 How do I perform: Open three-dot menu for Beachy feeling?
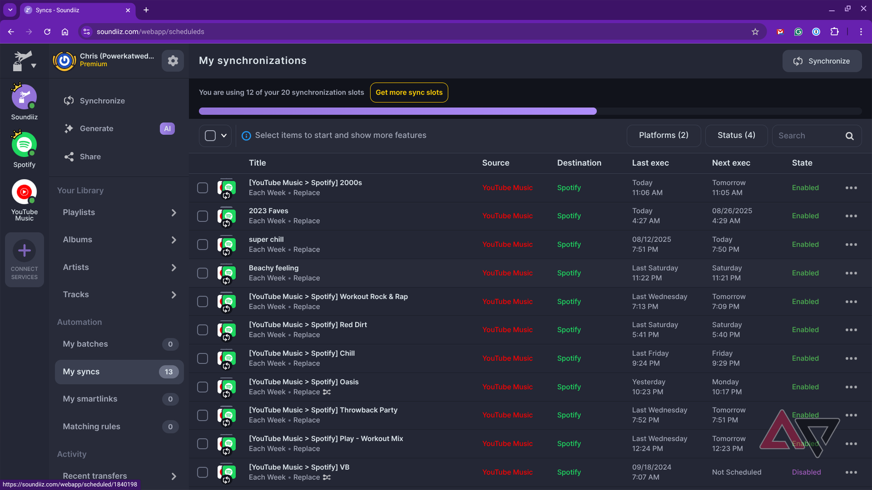pyautogui.click(x=851, y=273)
